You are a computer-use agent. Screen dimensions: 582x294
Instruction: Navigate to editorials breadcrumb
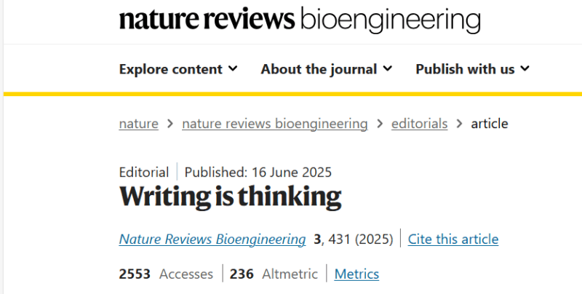(x=420, y=124)
